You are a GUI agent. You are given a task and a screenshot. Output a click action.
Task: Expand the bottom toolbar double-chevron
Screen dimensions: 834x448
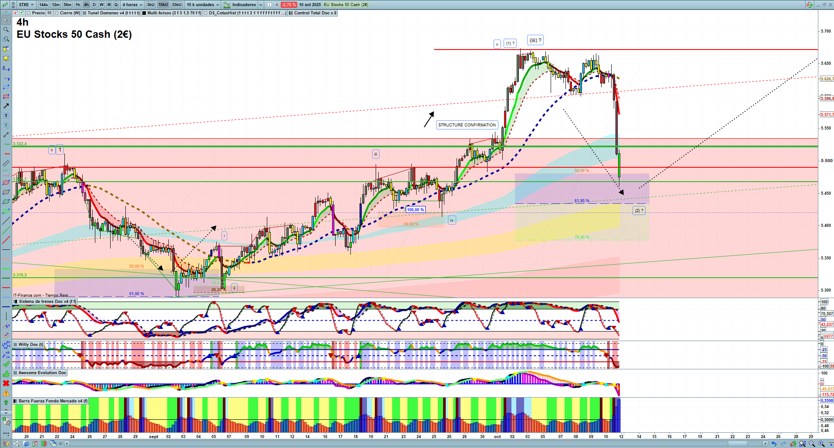click(x=61, y=444)
